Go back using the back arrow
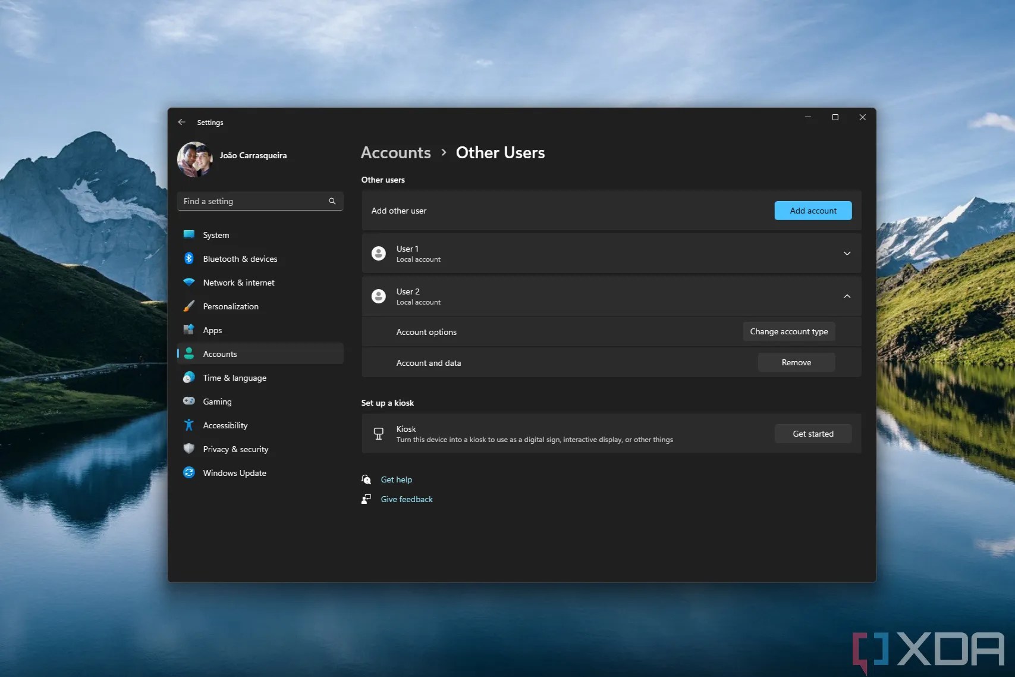Viewport: 1015px width, 677px height. 182,122
